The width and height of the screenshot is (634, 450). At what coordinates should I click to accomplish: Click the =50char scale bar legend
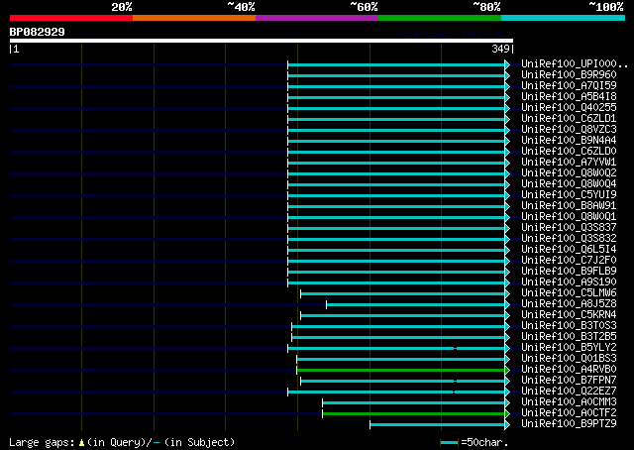click(474, 442)
